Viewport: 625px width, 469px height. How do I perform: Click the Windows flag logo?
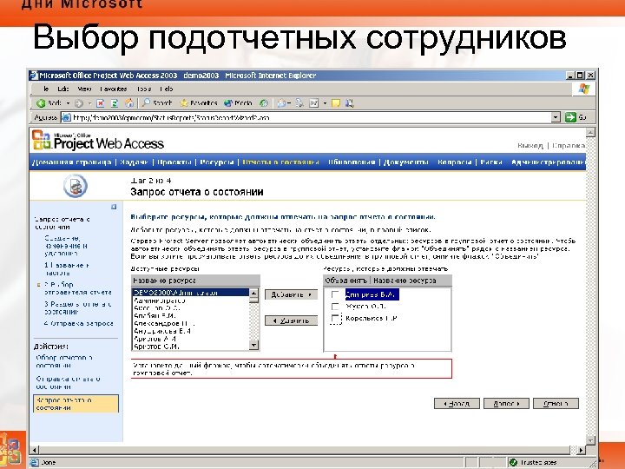point(584,89)
